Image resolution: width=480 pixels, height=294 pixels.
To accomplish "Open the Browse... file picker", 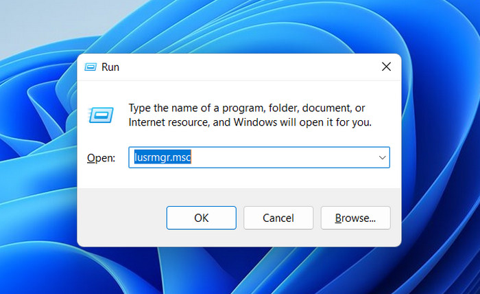I will [x=355, y=218].
